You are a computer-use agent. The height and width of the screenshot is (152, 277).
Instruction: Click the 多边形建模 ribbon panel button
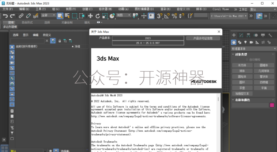(x=10, y=27)
